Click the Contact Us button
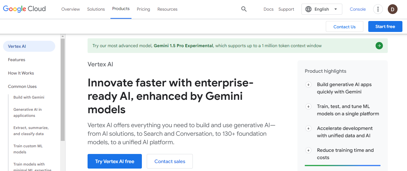This screenshot has height=171, width=407. [344, 26]
